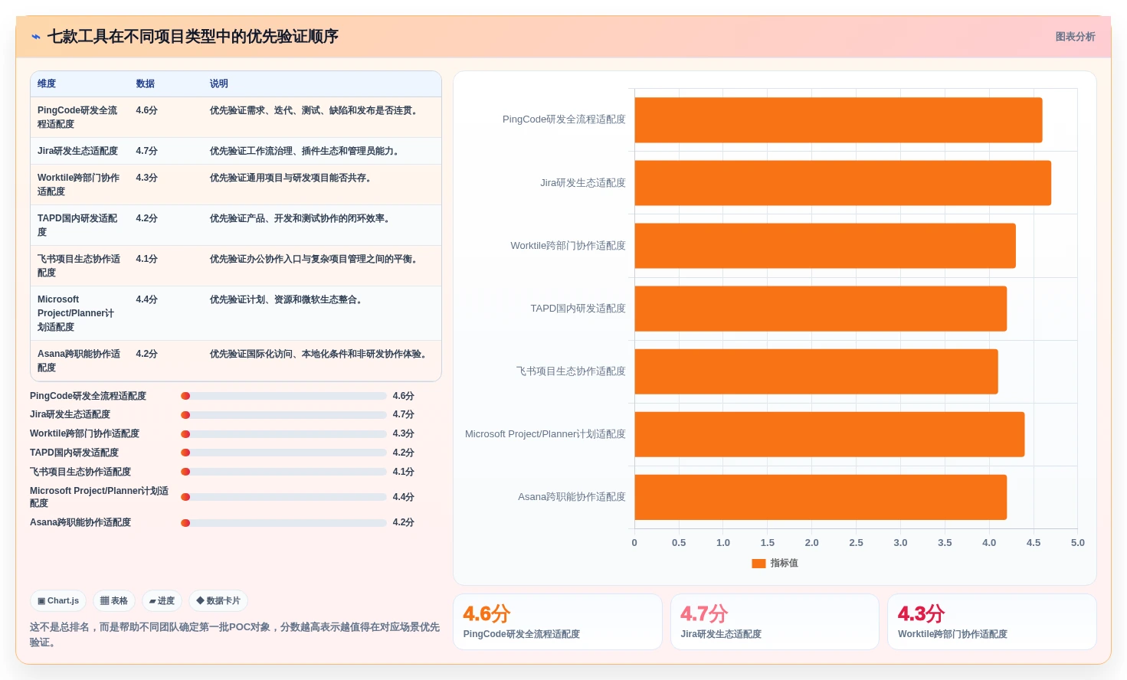Click the 图表分析 label in header
The image size is (1127, 680).
click(1075, 37)
